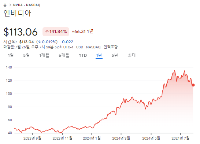The image size is (200, 144).
Task: Switch chart to 6개월 range
Action: pyautogui.click(x=64, y=55)
